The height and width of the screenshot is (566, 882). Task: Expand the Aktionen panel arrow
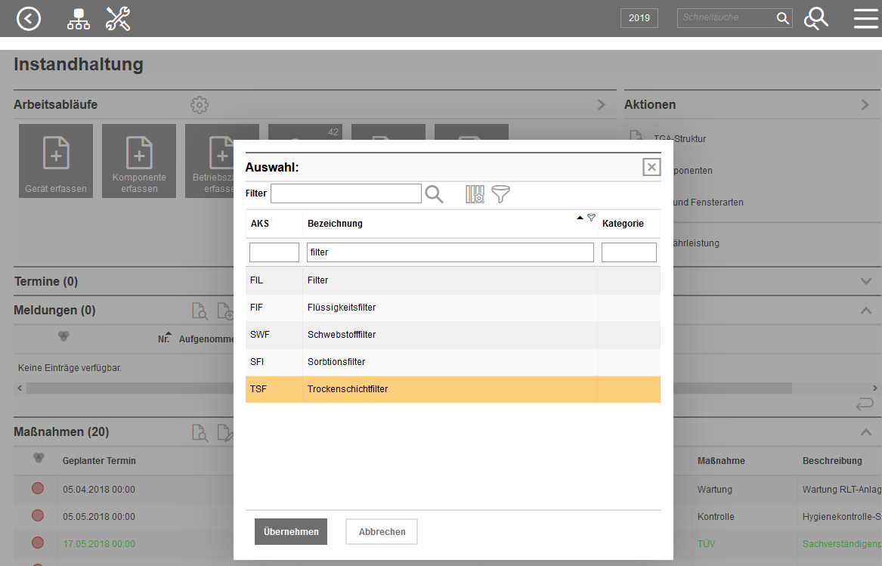pyautogui.click(x=865, y=105)
